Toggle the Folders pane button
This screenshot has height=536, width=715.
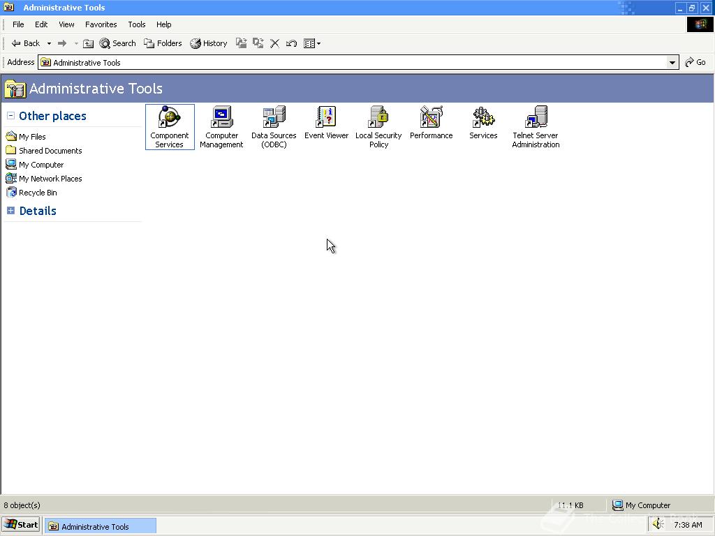click(163, 43)
